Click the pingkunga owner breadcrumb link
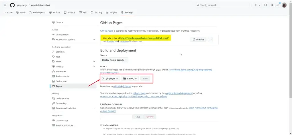This screenshot has width=292, height=135. [x=22, y=5]
